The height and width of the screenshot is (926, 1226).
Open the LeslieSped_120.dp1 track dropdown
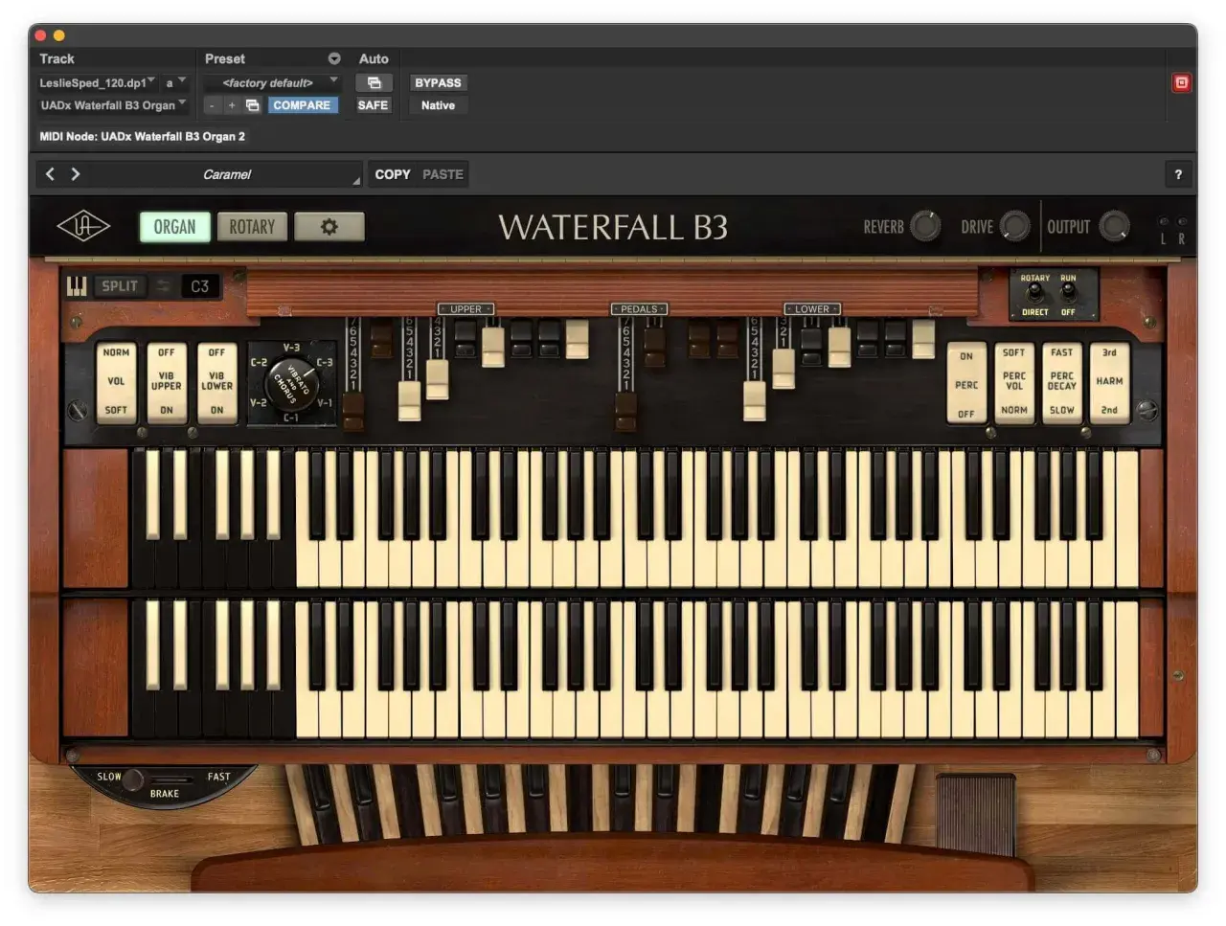[x=97, y=82]
